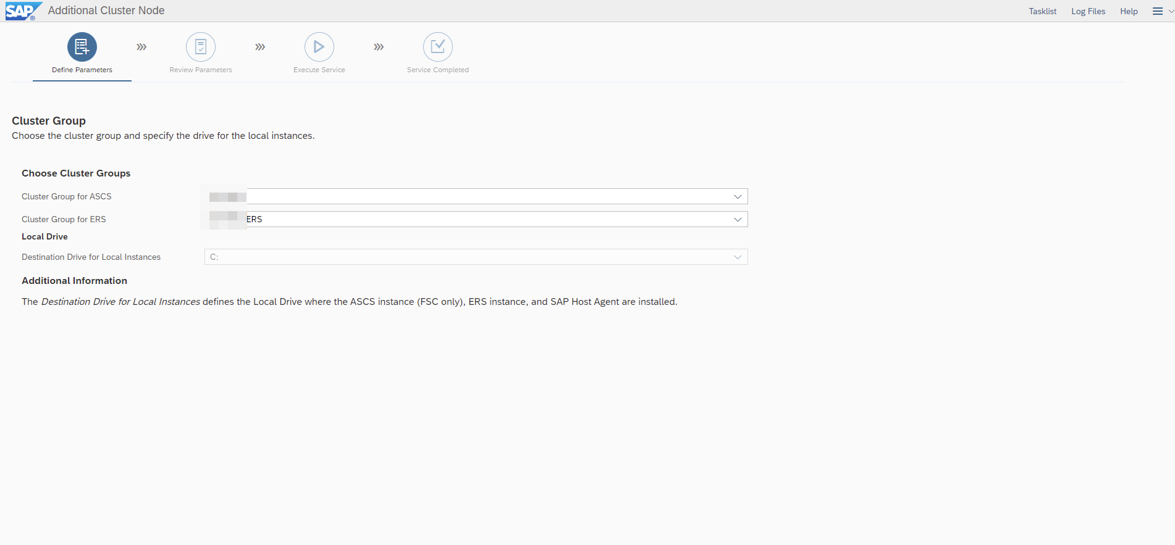The width and height of the screenshot is (1175, 545).
Task: Click the Execute Service tab label
Action: tap(319, 70)
